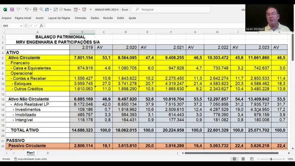The image size is (295, 166).
Task: Click the 25.071.702 total cell
Action: coord(258,130)
